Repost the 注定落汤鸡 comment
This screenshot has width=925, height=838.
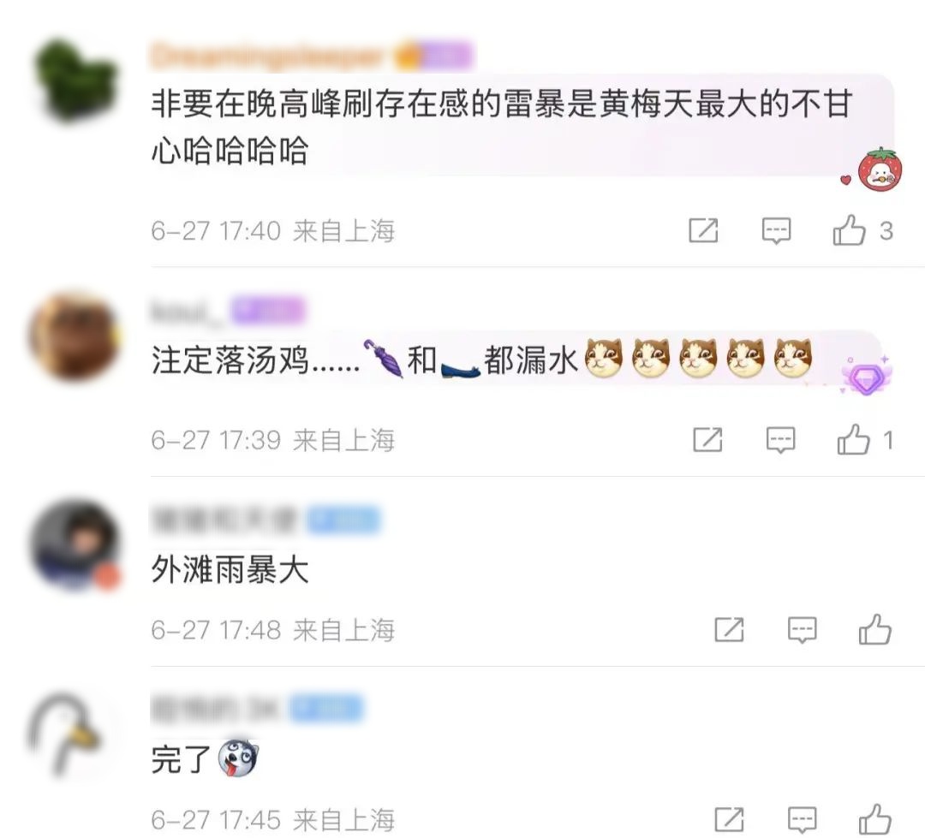pyautogui.click(x=707, y=440)
